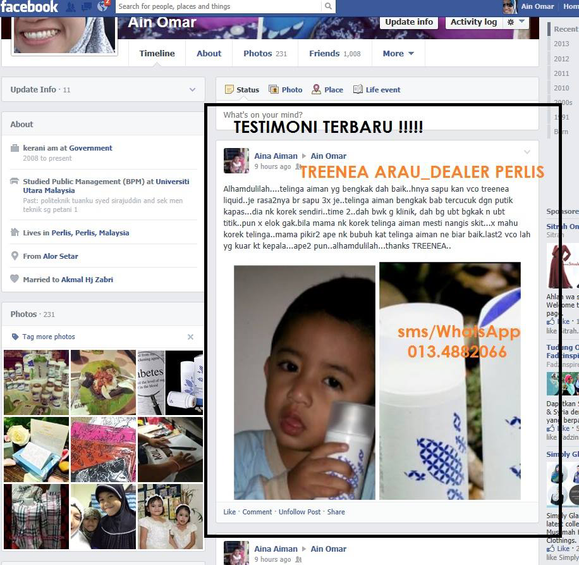Open the two girls in white dresses thumbnail
579x565 pixels.
coord(170,516)
